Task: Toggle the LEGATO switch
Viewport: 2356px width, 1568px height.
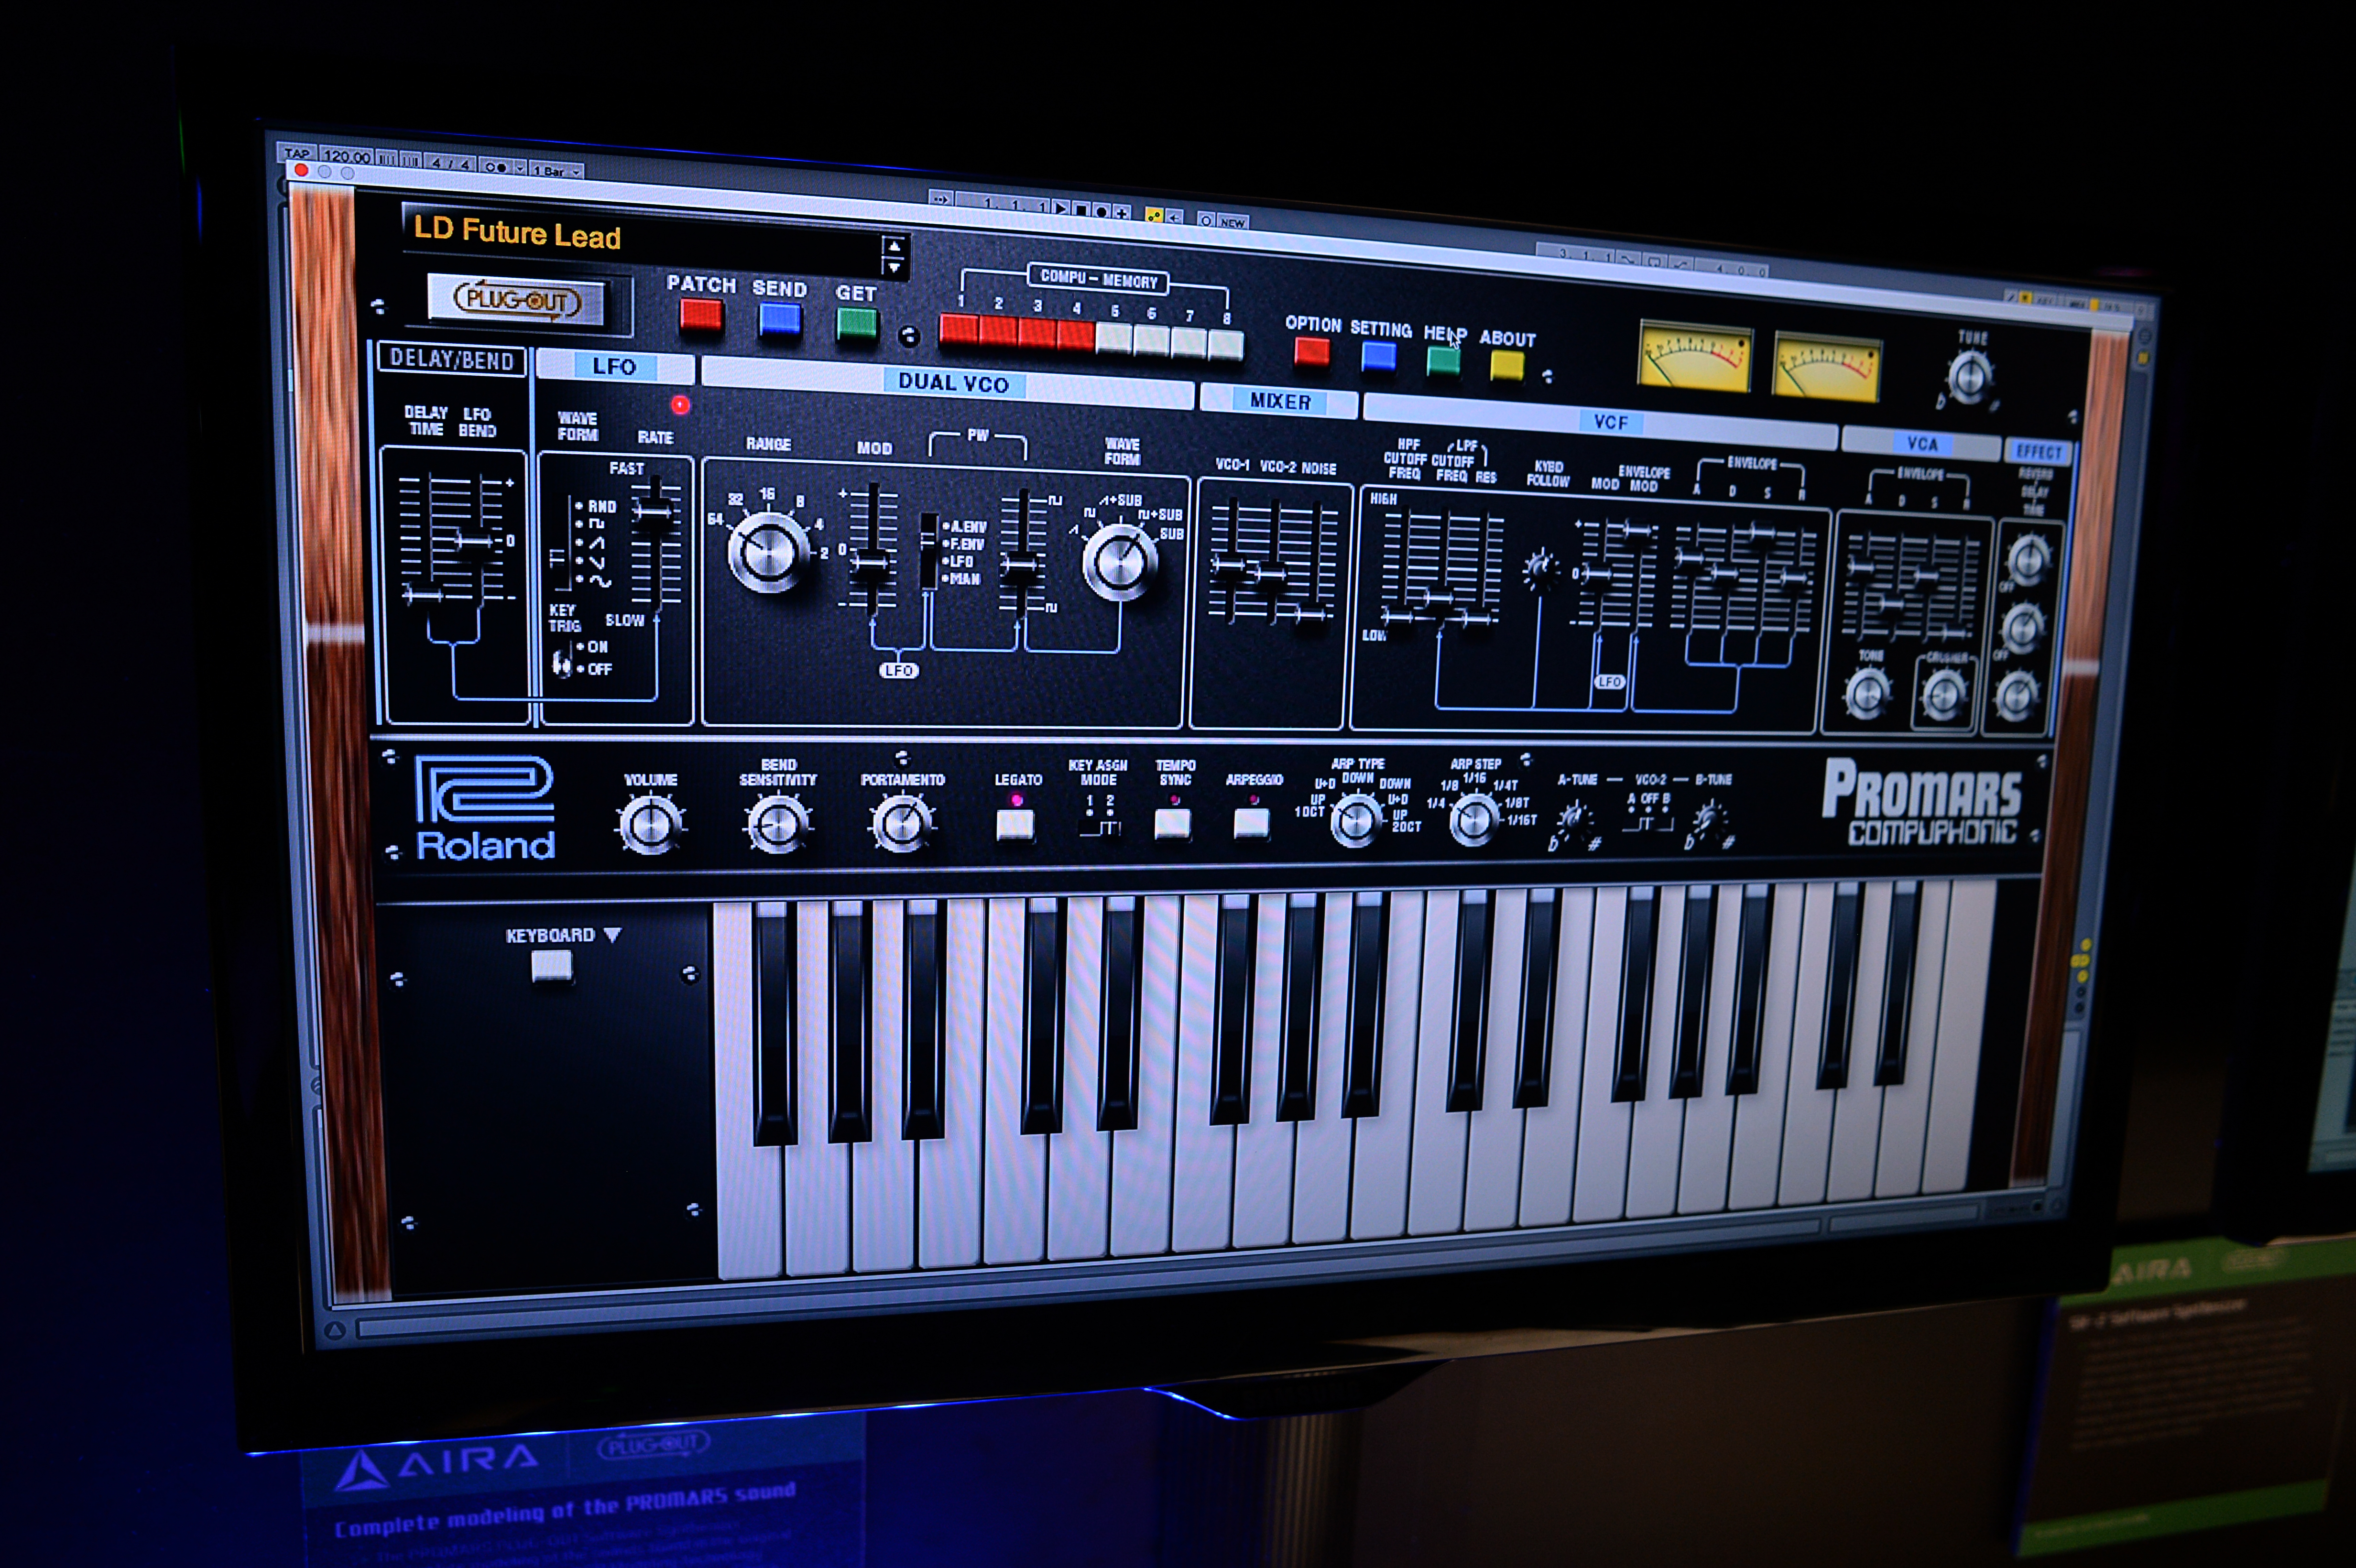Action: (1015, 824)
